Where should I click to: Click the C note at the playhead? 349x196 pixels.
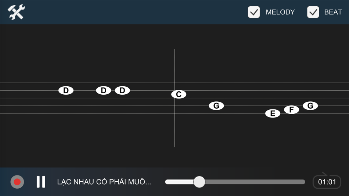(179, 94)
